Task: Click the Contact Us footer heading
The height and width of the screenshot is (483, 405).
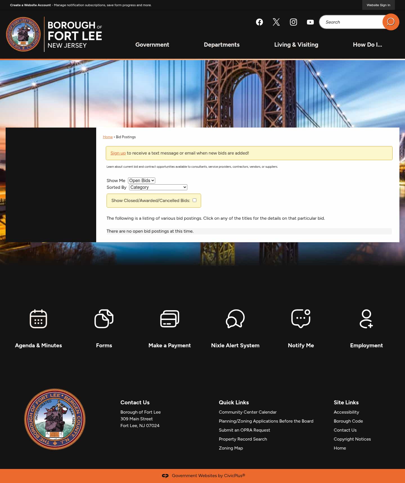Action: click(x=135, y=402)
